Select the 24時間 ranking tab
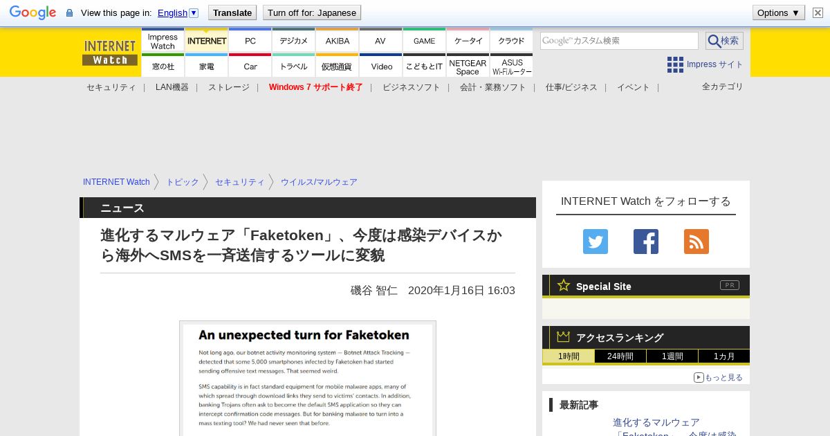830x436 pixels. pyautogui.click(x=620, y=356)
